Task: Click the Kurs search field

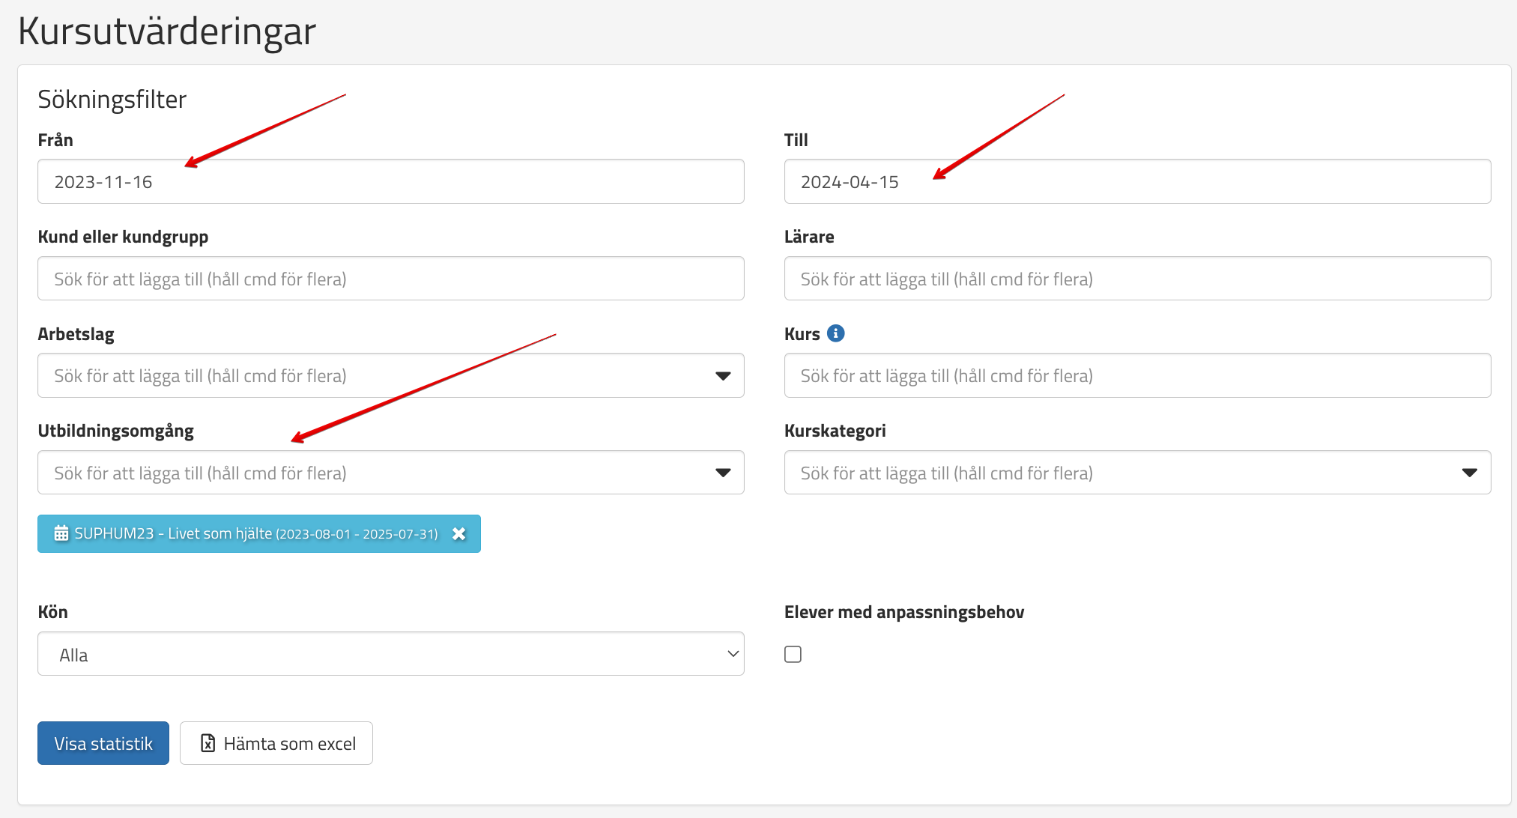Action: click(x=1136, y=375)
